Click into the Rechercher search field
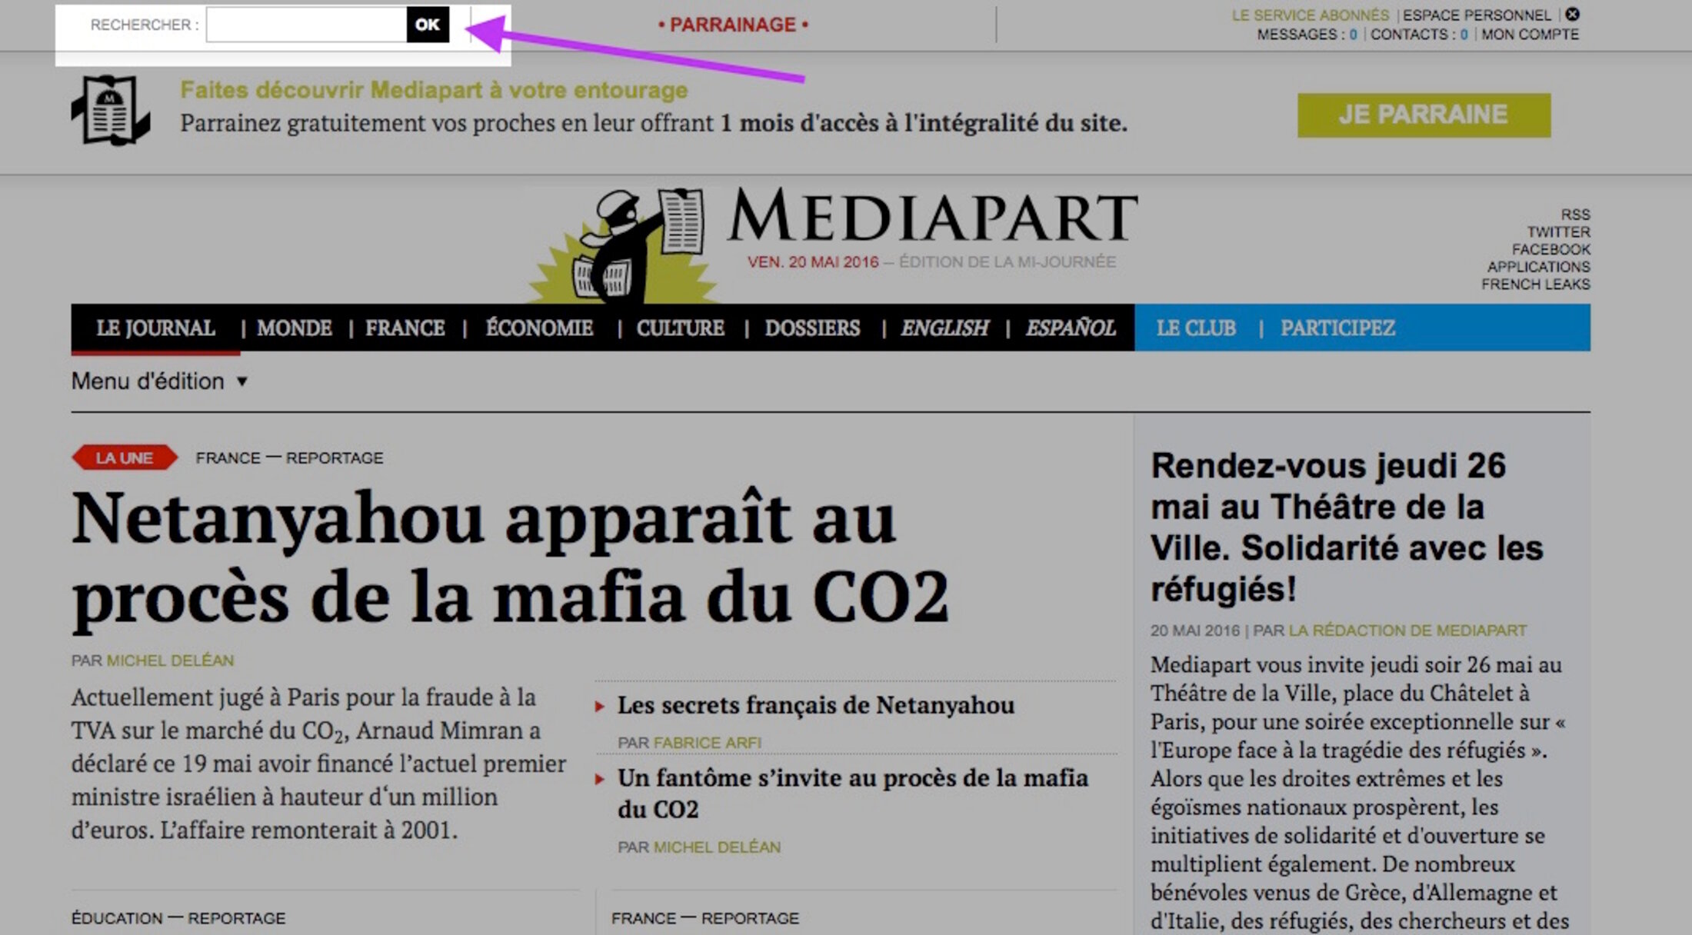 click(306, 25)
